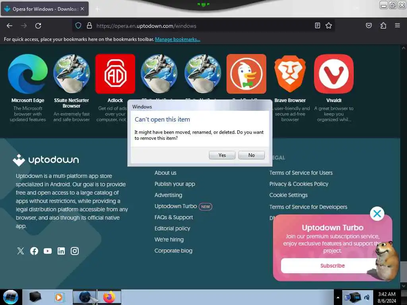Screen dimensions: 407x305
Task: Click the Vivaldi title text
Action: tap(334, 100)
